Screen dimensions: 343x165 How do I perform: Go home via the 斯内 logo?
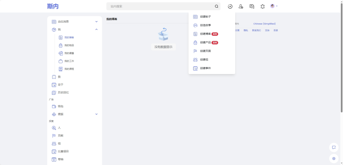click(x=53, y=6)
